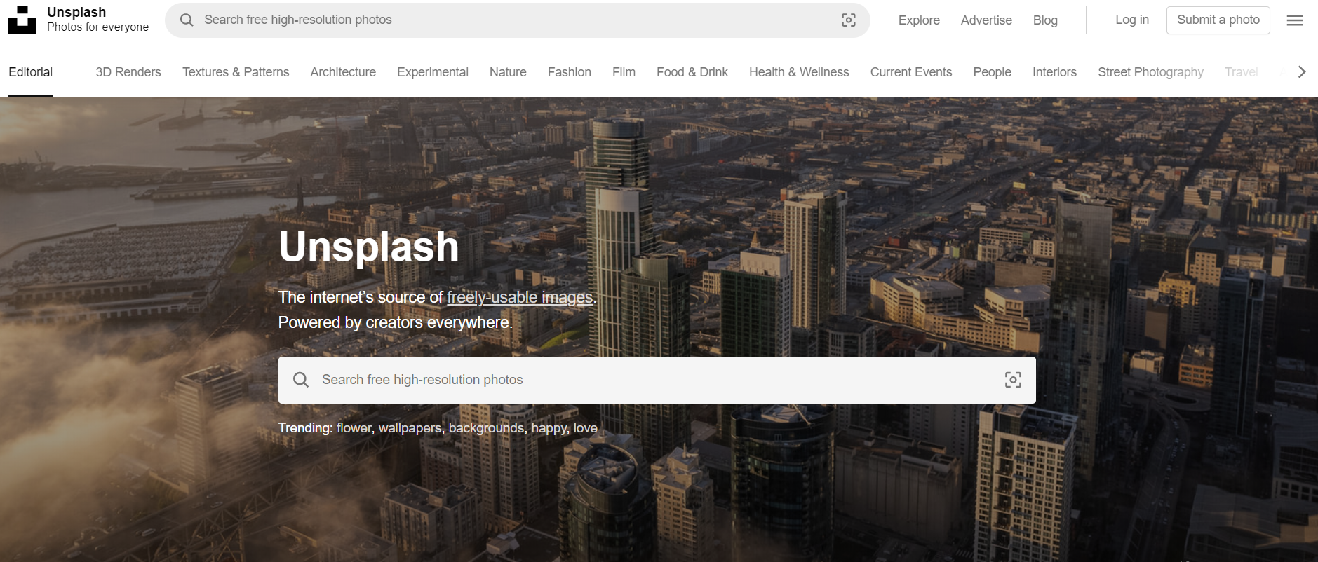This screenshot has width=1318, height=562.
Task: Open the Travel category
Action: point(1241,72)
